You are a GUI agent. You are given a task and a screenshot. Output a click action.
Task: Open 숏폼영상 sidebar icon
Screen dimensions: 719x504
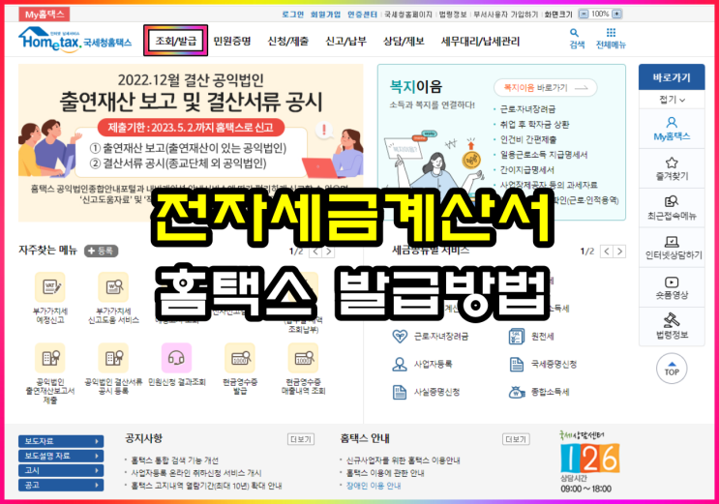pos(672,287)
